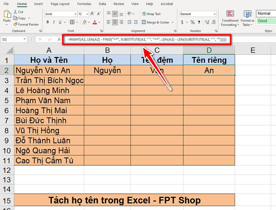Open the Paste options arrow

coord(7,25)
